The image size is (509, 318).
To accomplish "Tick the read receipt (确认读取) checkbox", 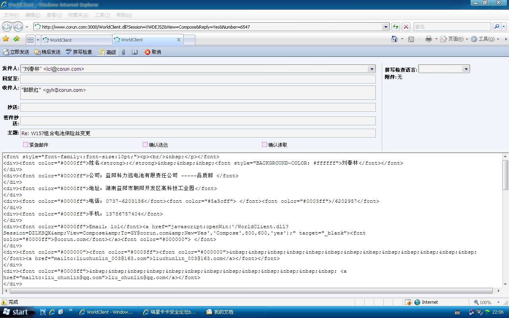I will click(264, 145).
